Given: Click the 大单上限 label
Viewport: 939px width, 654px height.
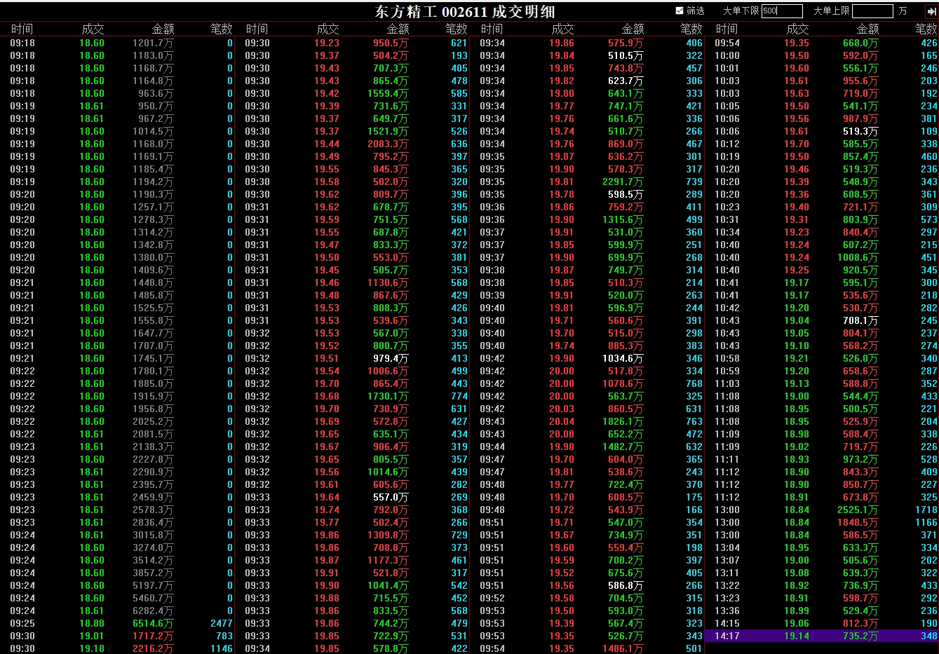Looking at the screenshot, I should click(x=831, y=11).
